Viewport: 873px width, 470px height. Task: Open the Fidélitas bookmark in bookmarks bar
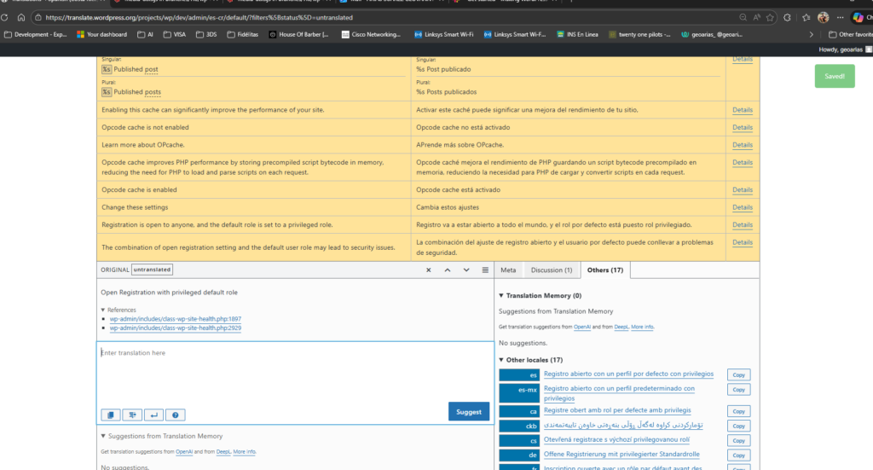[244, 34]
